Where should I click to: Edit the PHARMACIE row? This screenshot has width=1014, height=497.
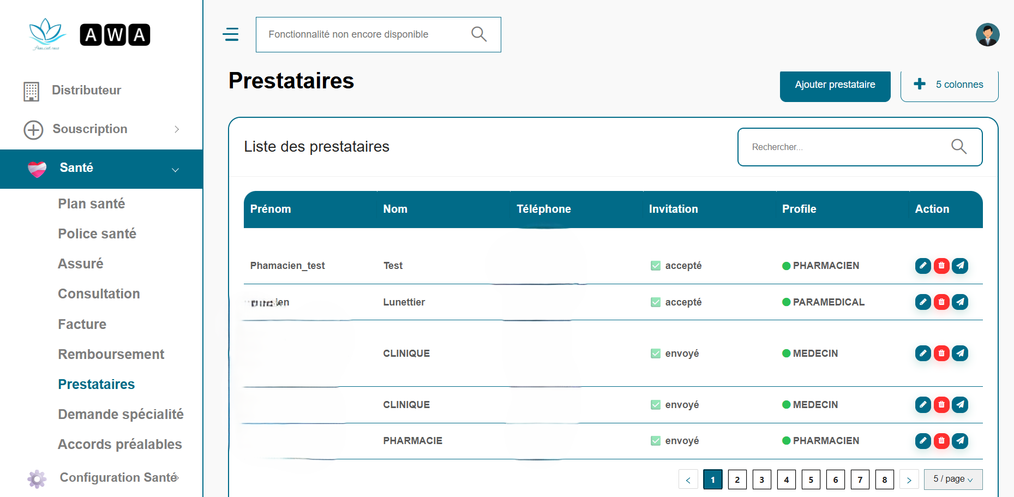point(923,441)
